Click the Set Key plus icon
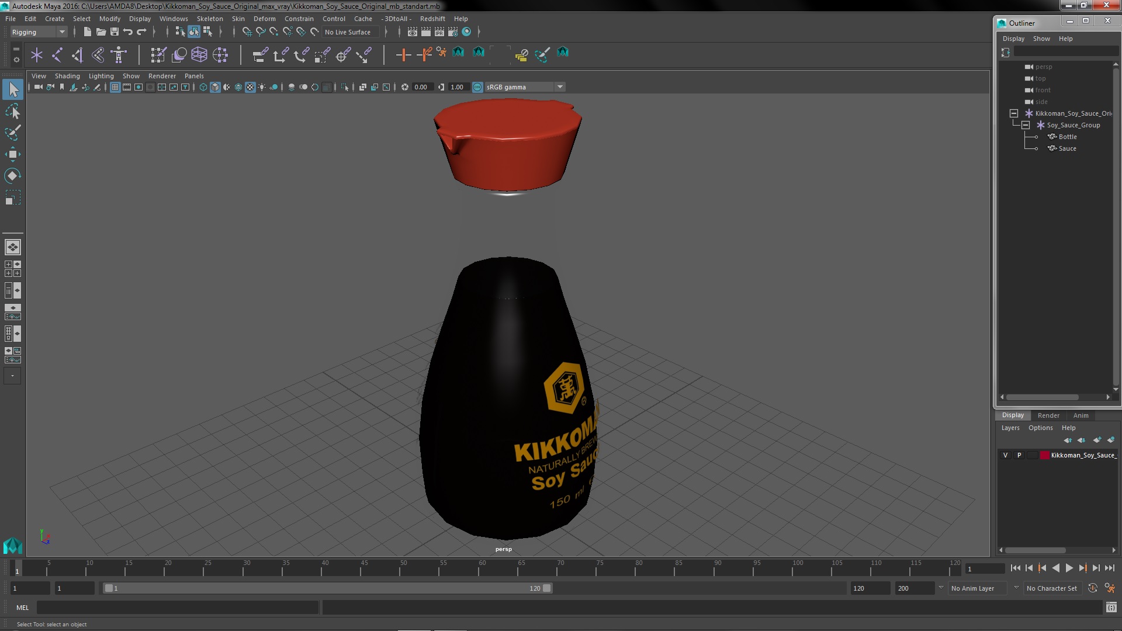The width and height of the screenshot is (1122, 631). [403, 55]
